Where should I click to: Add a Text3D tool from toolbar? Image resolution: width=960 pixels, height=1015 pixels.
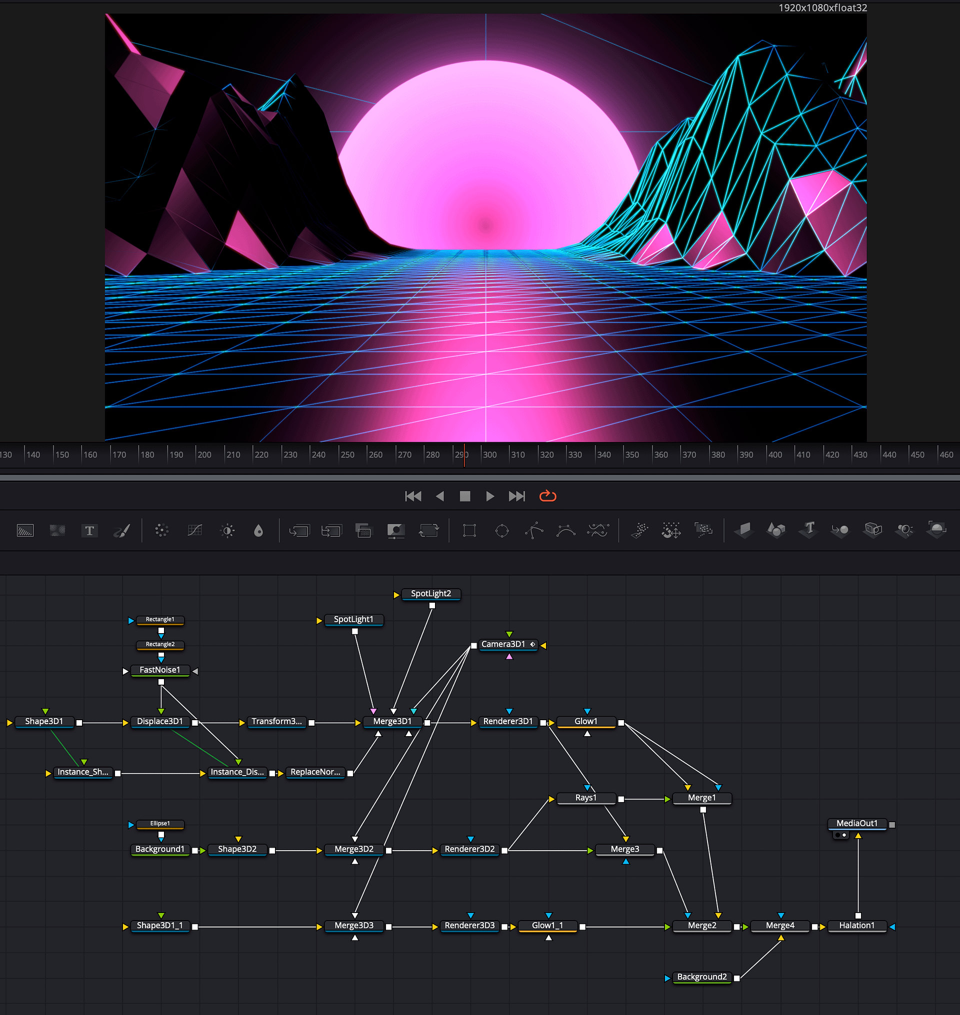point(809,530)
